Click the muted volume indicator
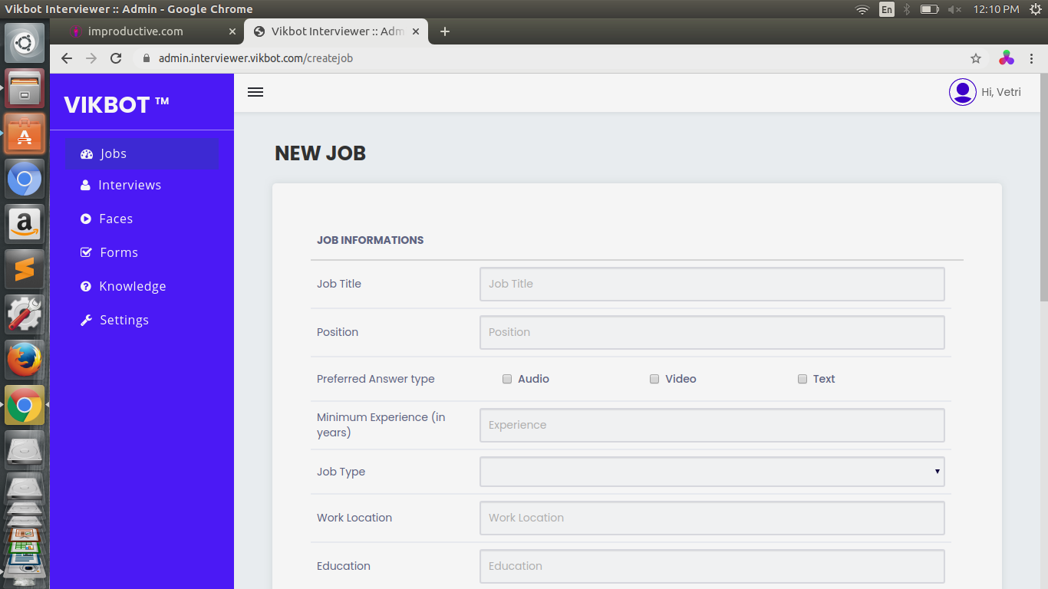 (x=954, y=9)
